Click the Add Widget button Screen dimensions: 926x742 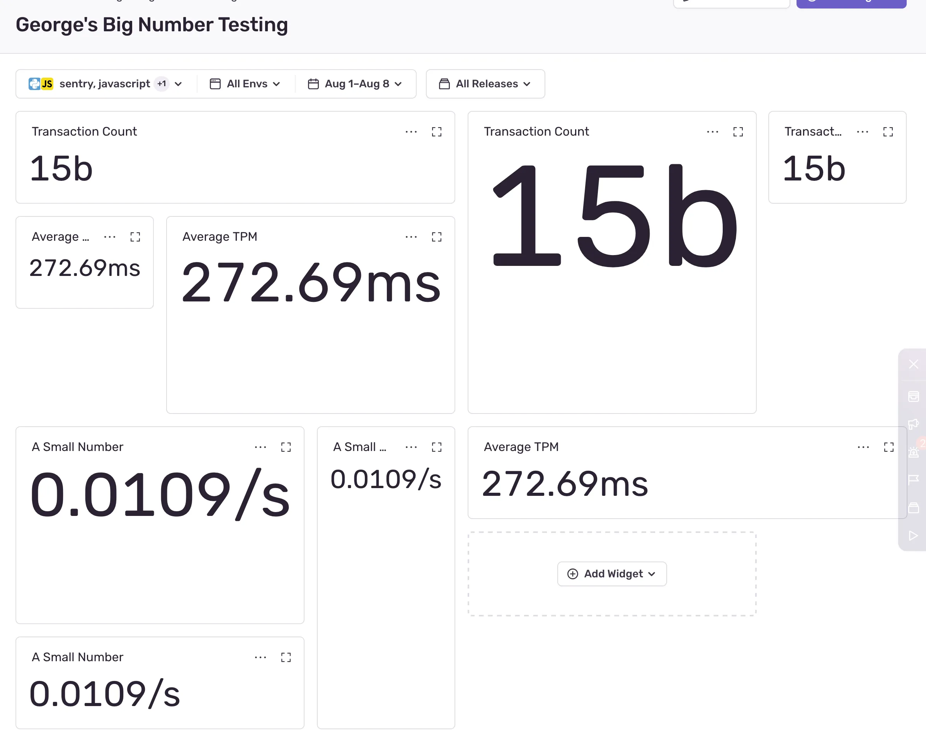click(x=612, y=574)
